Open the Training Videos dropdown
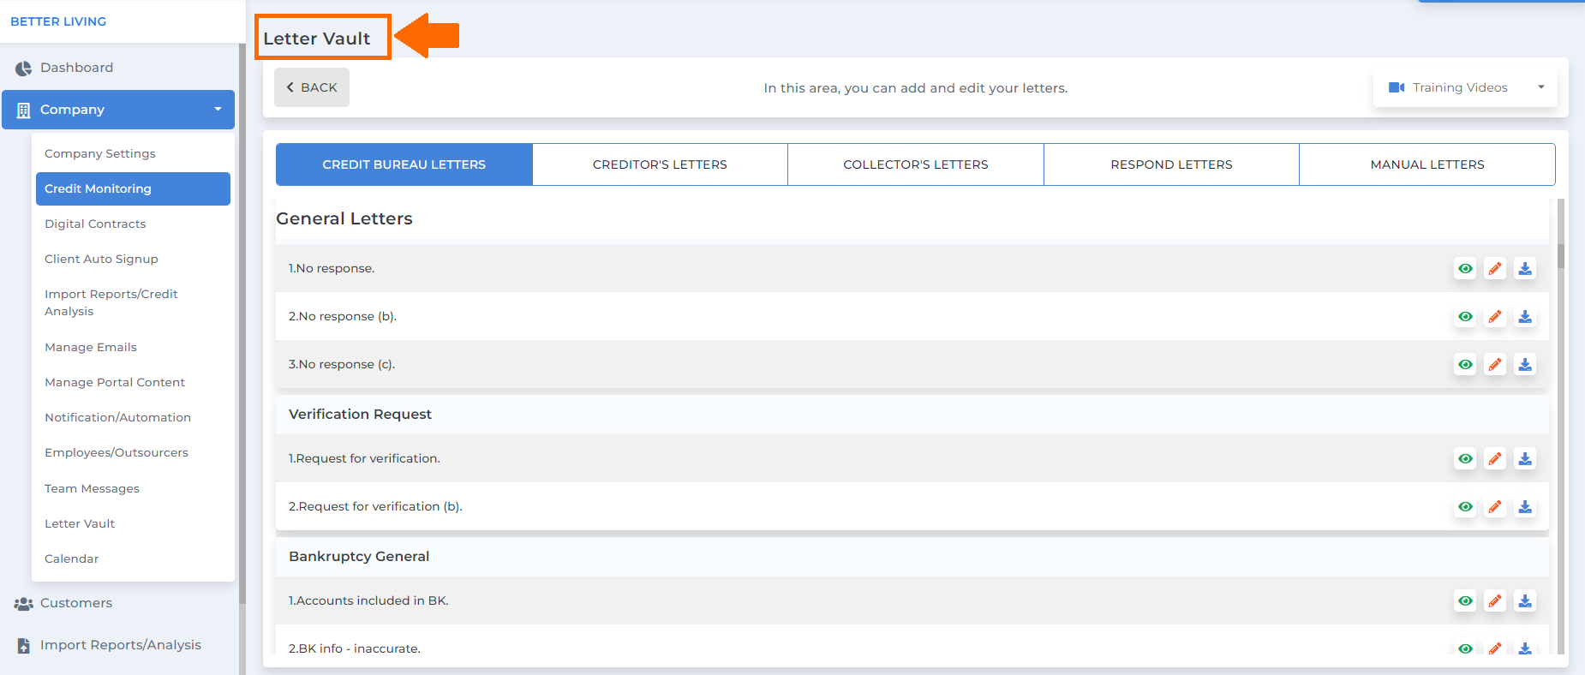 coord(1465,87)
